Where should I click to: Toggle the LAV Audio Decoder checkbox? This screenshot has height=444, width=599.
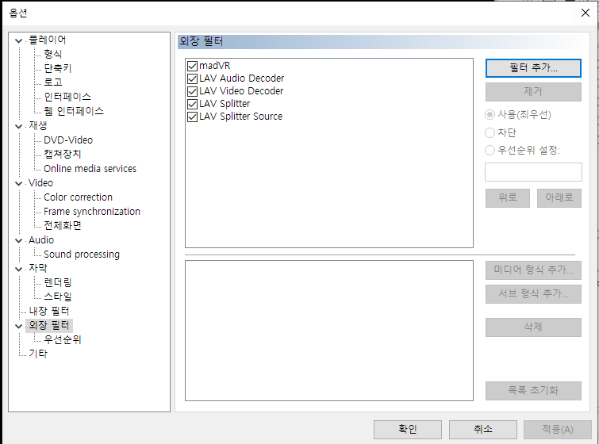pos(192,78)
